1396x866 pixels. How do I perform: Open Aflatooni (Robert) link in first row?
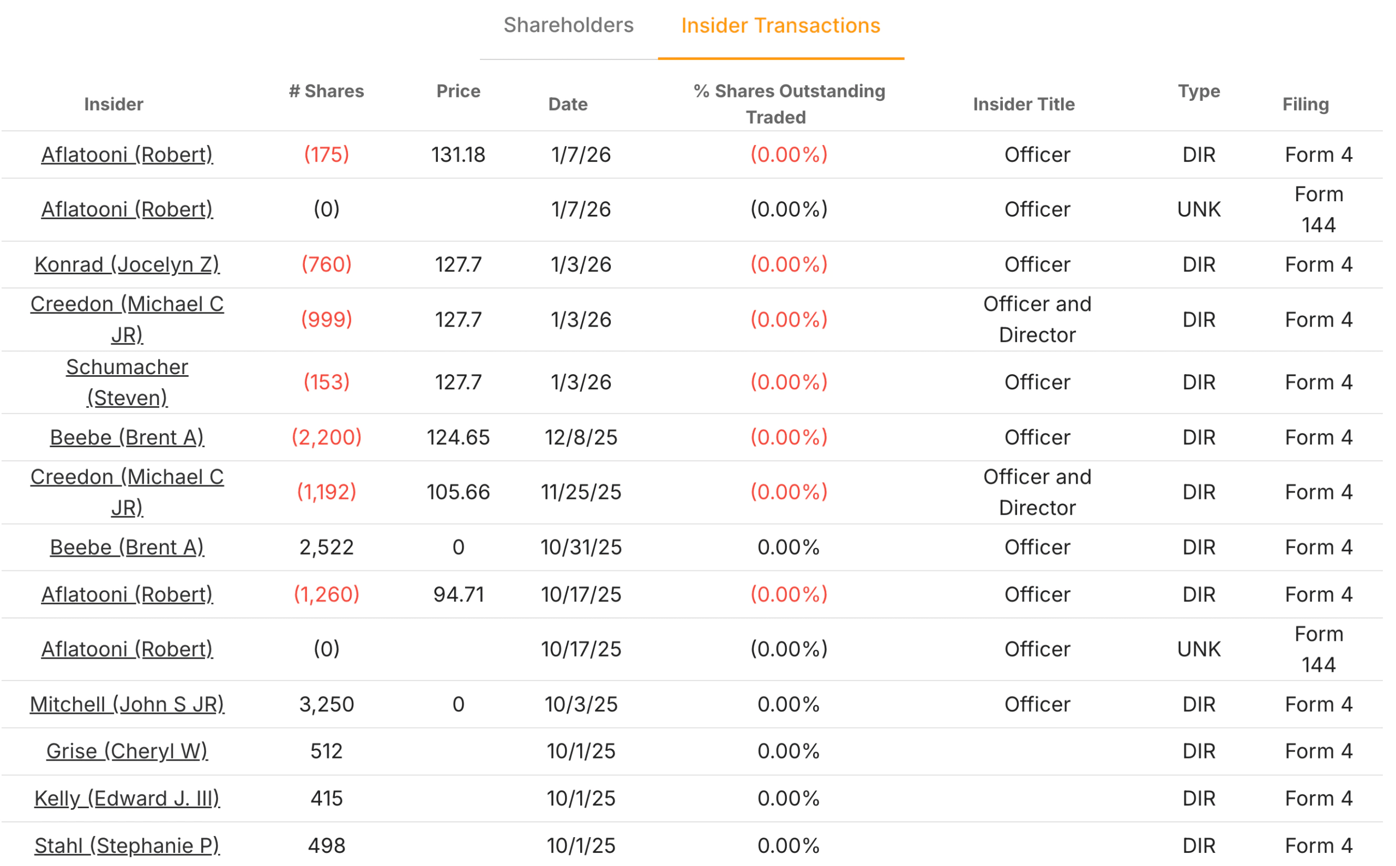pos(127,155)
